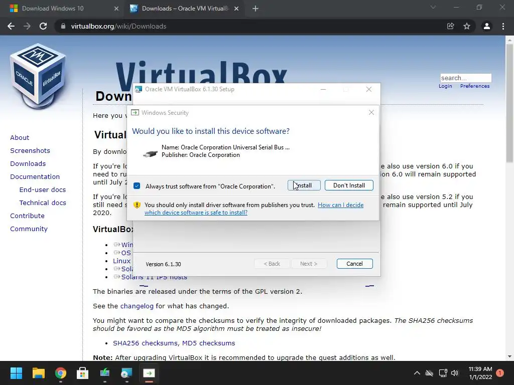Open a new browser tab
Viewport: 514px width, 385px height.
tap(255, 9)
